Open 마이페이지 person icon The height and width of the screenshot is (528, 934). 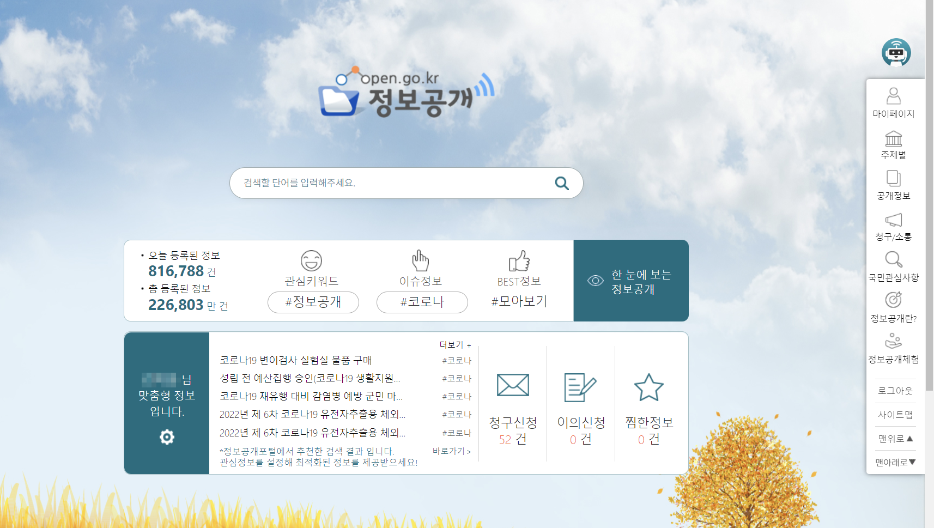point(894,96)
